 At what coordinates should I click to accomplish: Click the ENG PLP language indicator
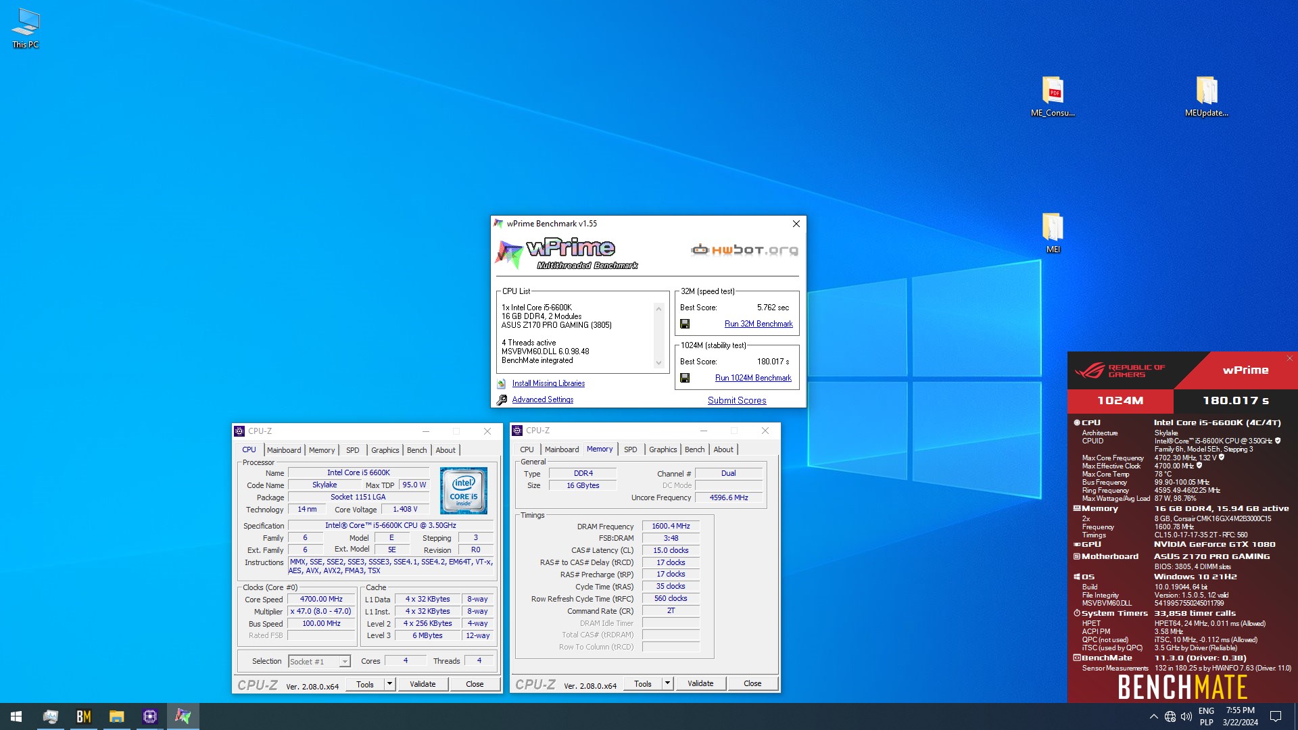coord(1206,716)
